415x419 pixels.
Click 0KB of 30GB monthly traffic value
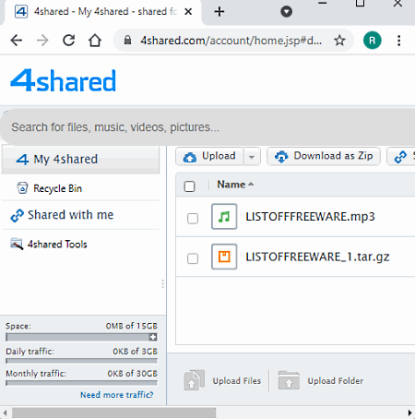tap(132, 374)
